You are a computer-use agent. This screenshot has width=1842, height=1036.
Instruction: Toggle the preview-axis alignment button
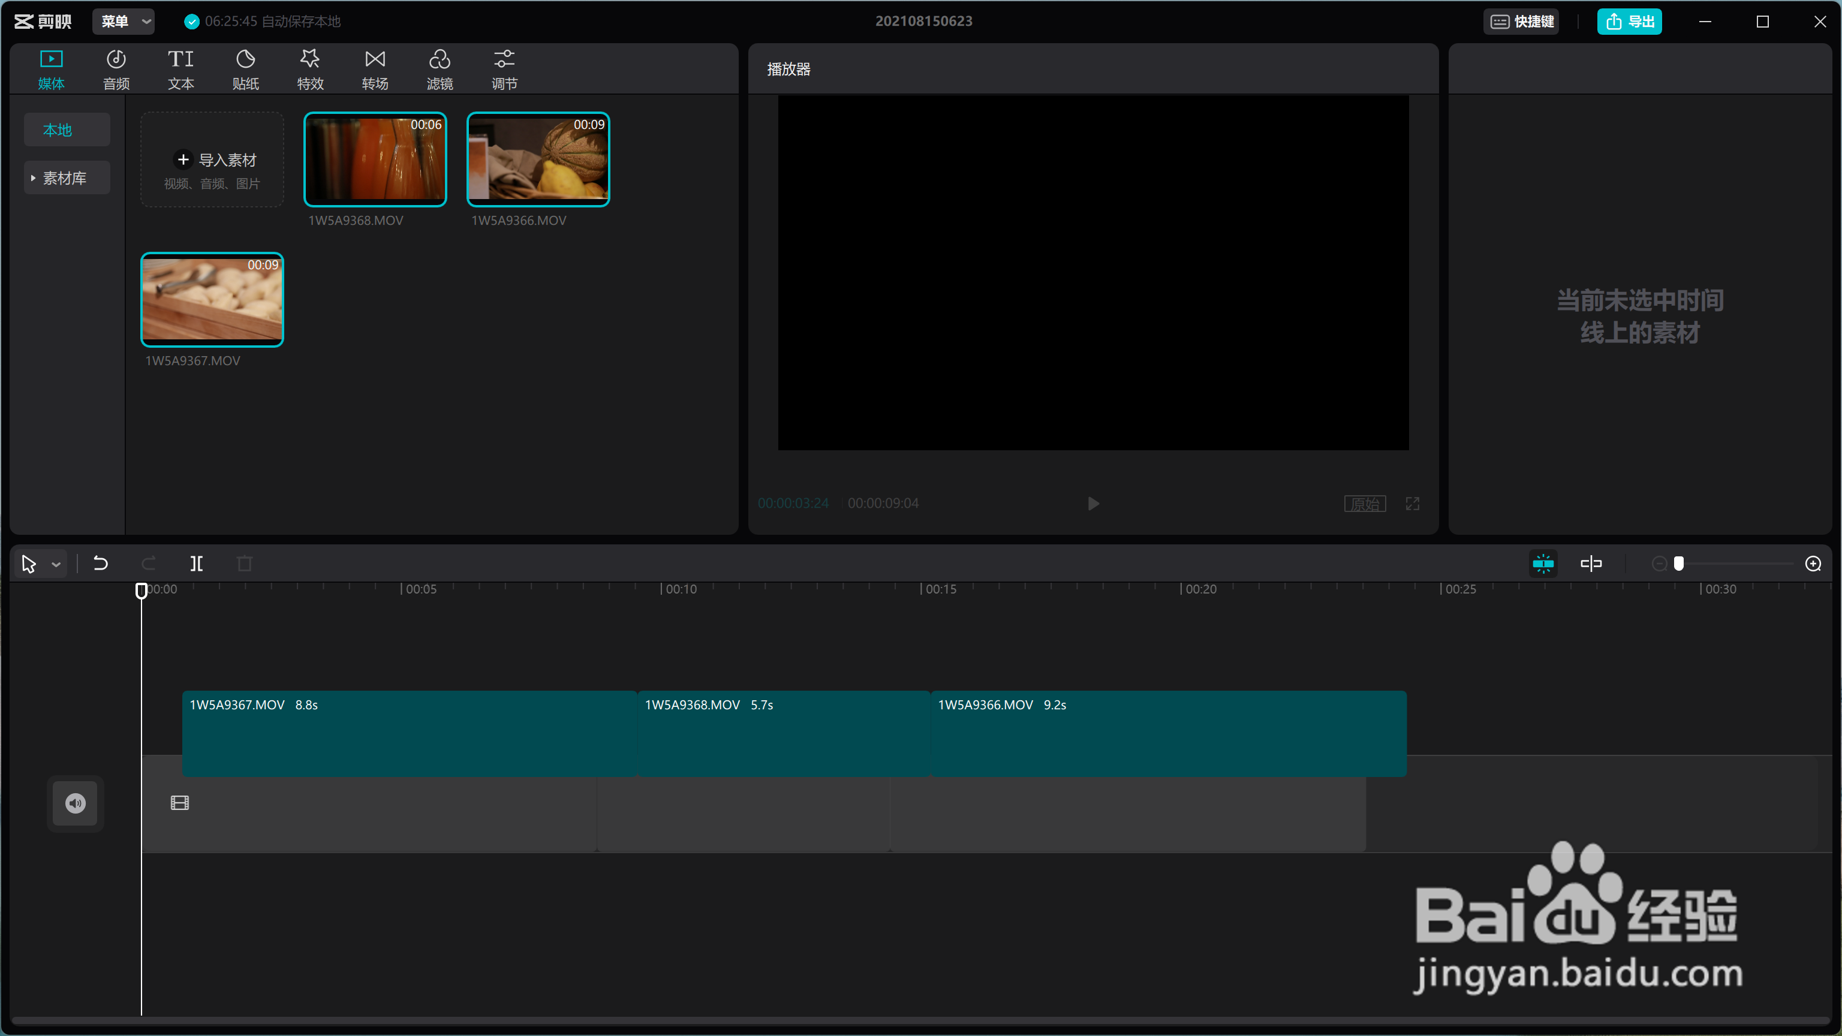click(1591, 564)
